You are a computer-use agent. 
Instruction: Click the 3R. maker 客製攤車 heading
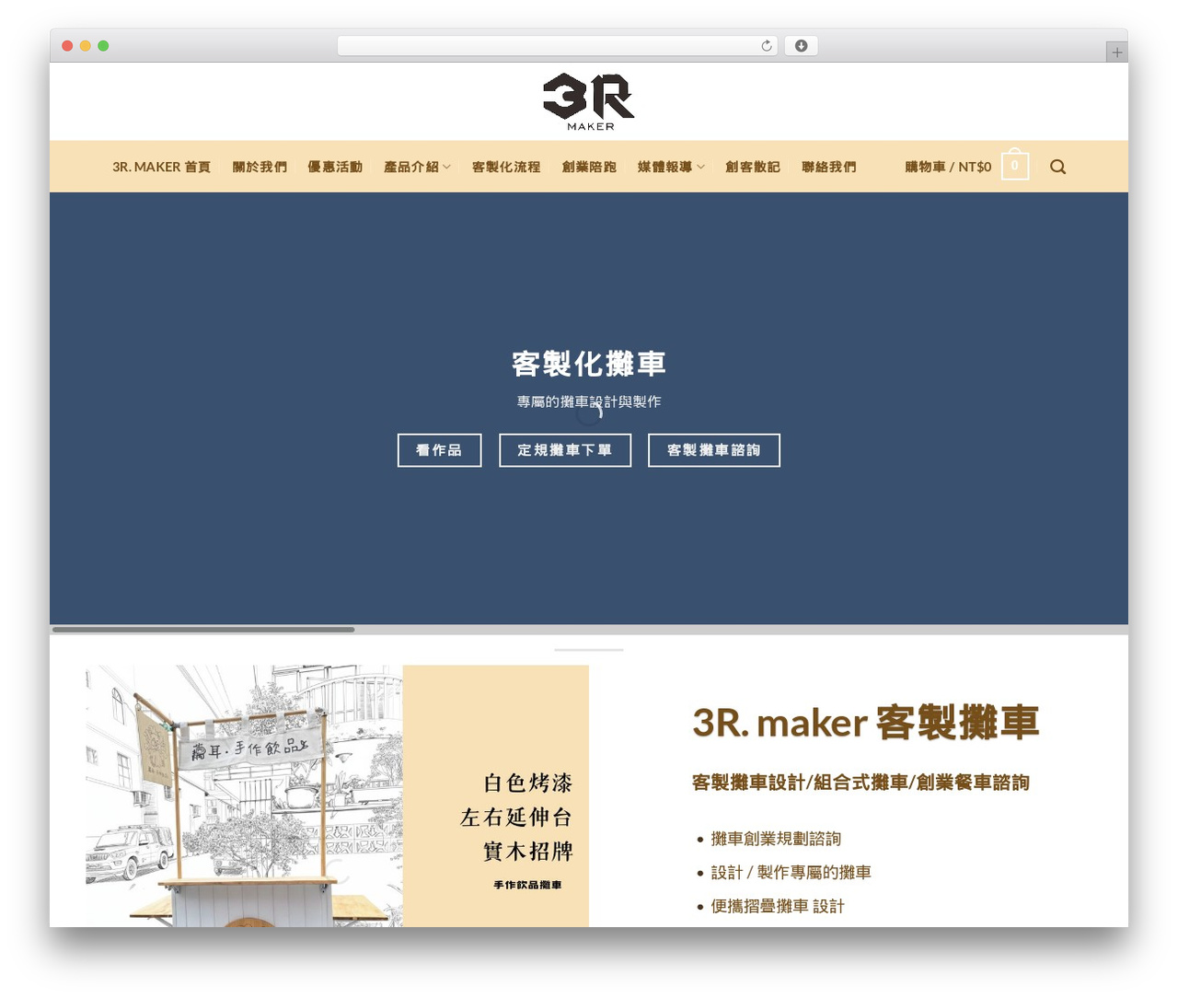tap(865, 723)
